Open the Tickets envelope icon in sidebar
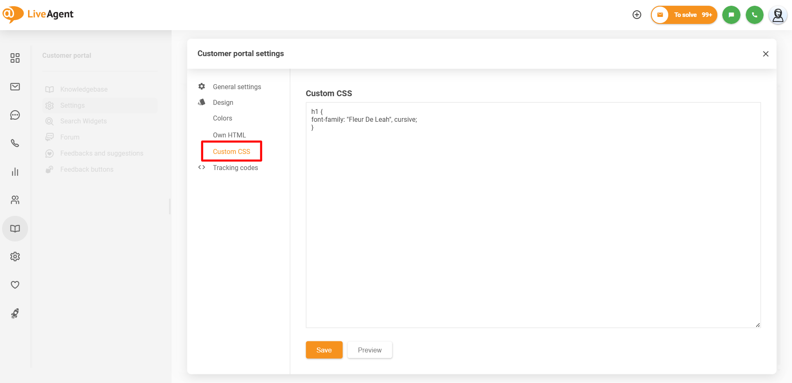This screenshot has width=792, height=383. (x=15, y=87)
